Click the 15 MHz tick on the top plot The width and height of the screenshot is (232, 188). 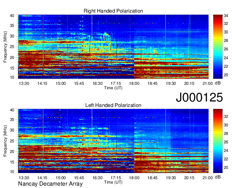[x=12, y=68]
